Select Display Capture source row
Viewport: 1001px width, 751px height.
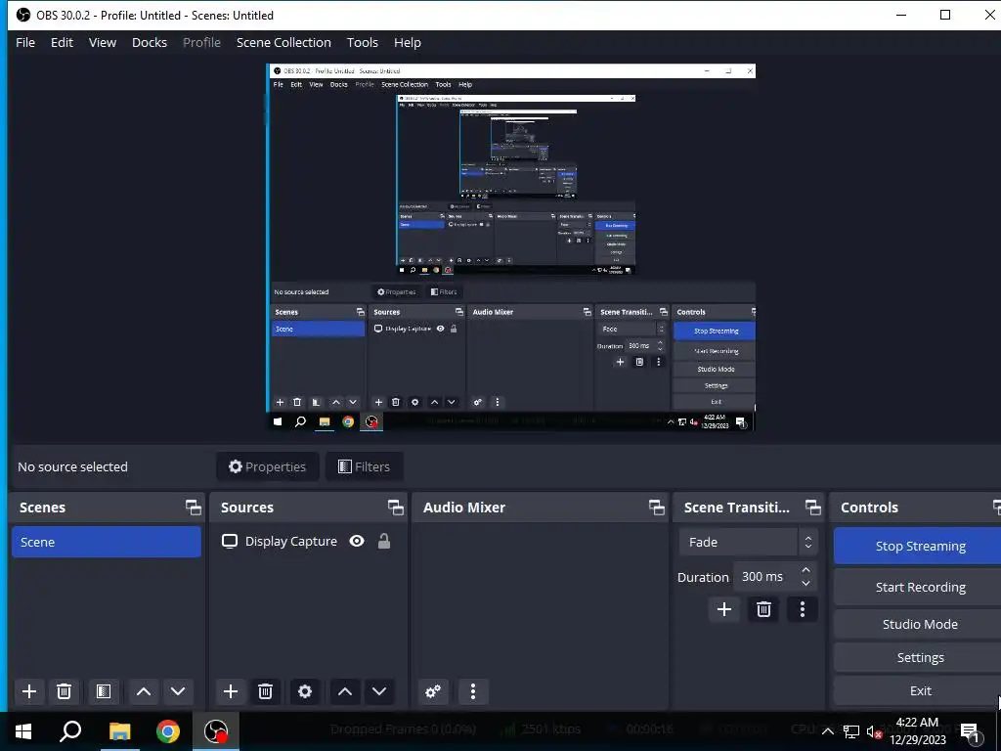point(308,542)
